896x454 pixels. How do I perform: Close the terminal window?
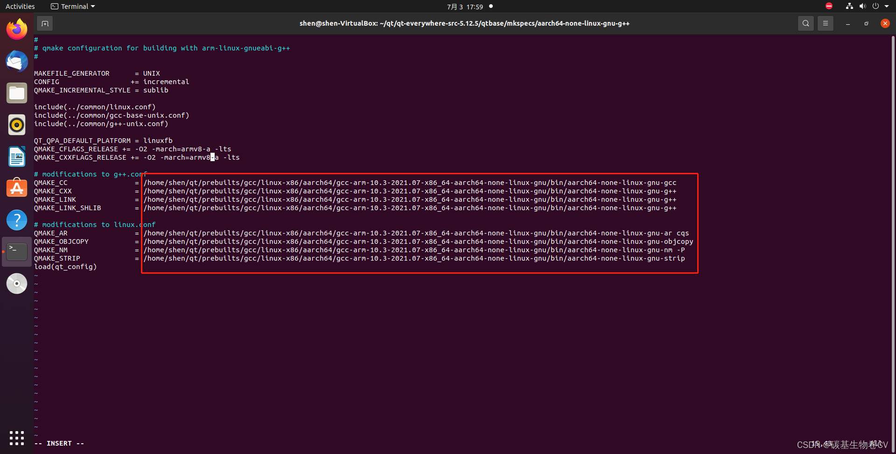tap(885, 23)
